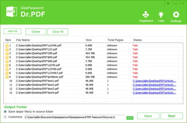Image resolution: width=187 pixels, height=123 pixels.
Task: Click lock icon for 989.pdf row
Action: (x=7, y=61)
